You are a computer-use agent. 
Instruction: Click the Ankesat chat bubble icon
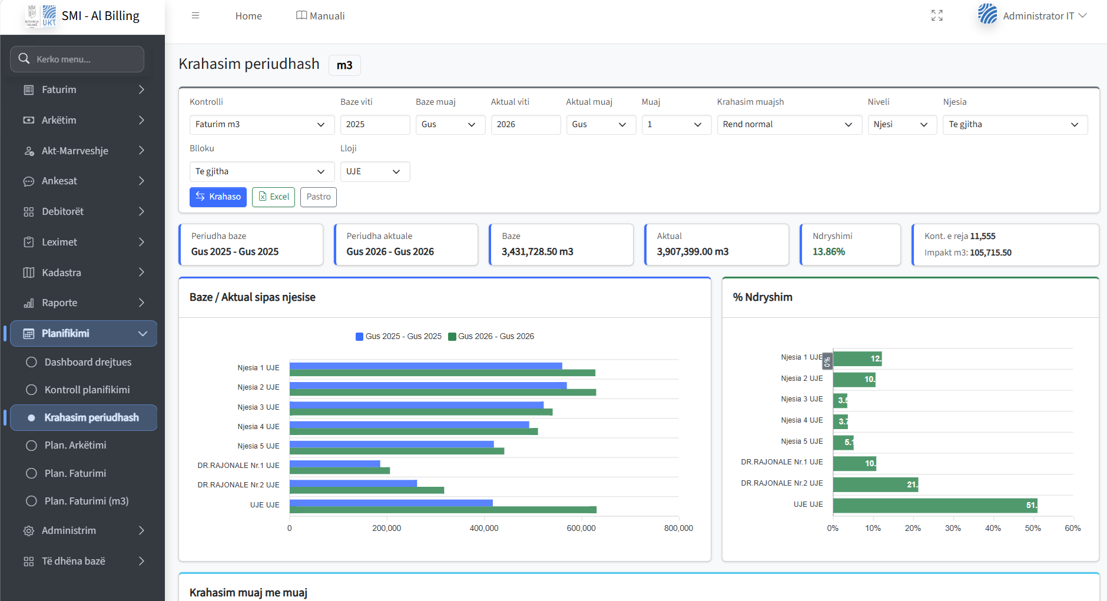(x=29, y=181)
